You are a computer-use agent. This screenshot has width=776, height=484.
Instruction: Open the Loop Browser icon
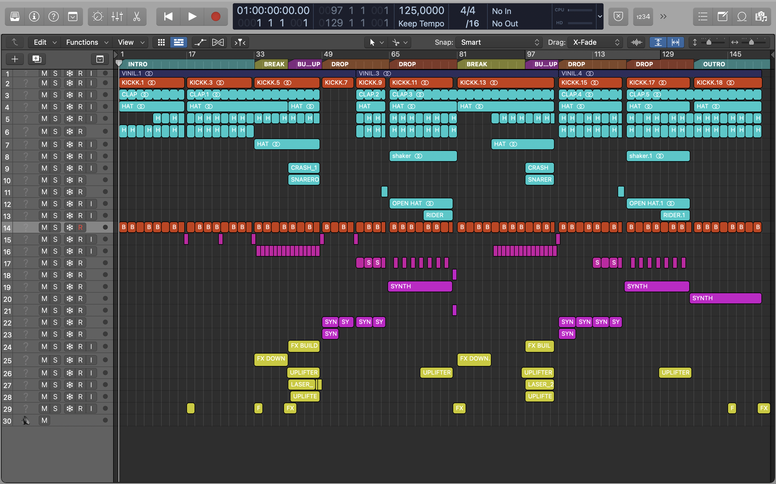[x=742, y=17]
